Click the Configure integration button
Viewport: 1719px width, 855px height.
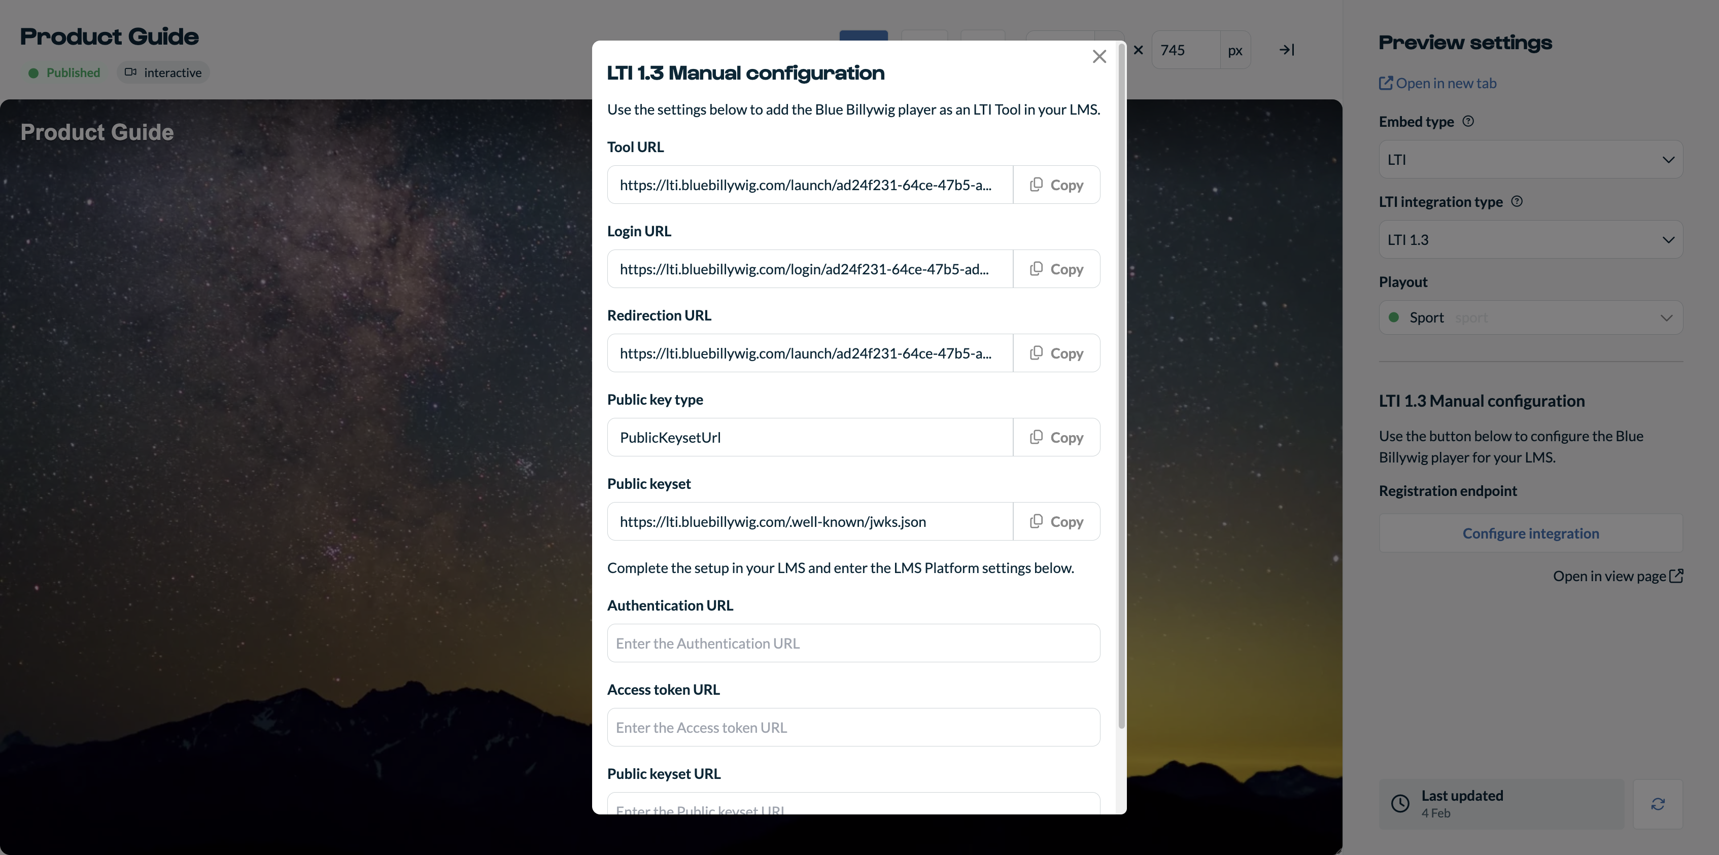pos(1530,533)
